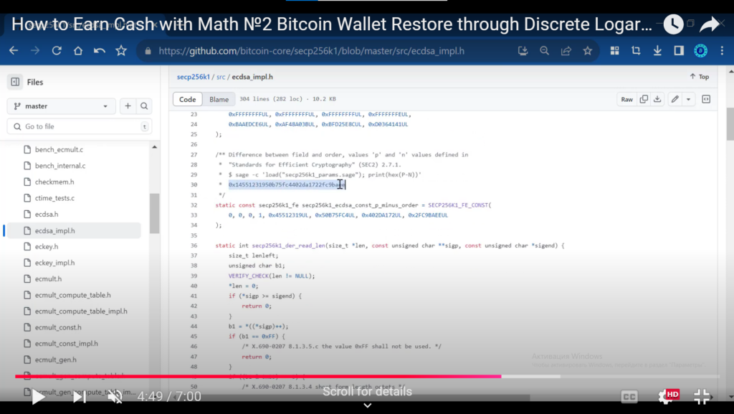Click the browser forward arrow
The height and width of the screenshot is (414, 734).
point(35,50)
